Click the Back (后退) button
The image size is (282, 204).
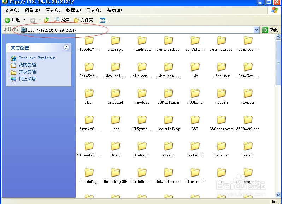click(x=12, y=20)
